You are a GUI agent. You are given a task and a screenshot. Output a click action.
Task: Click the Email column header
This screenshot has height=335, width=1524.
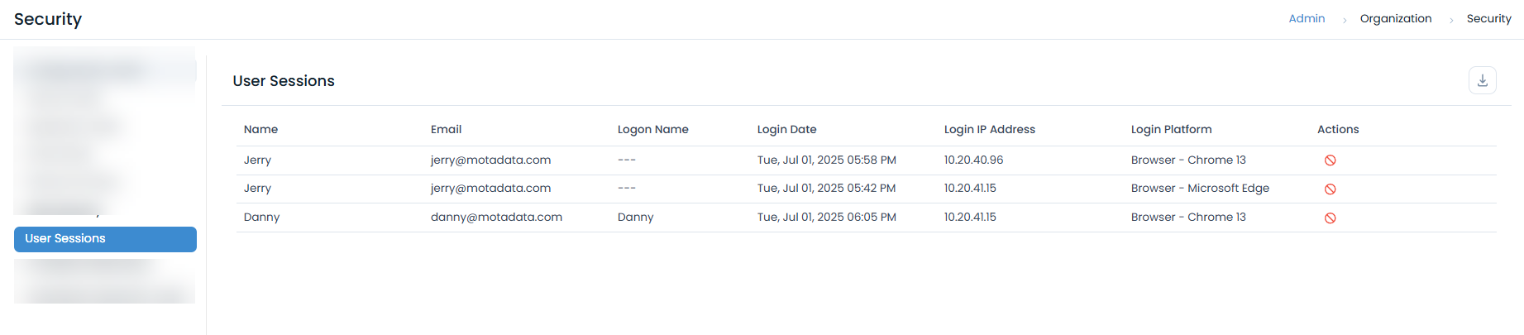(446, 129)
